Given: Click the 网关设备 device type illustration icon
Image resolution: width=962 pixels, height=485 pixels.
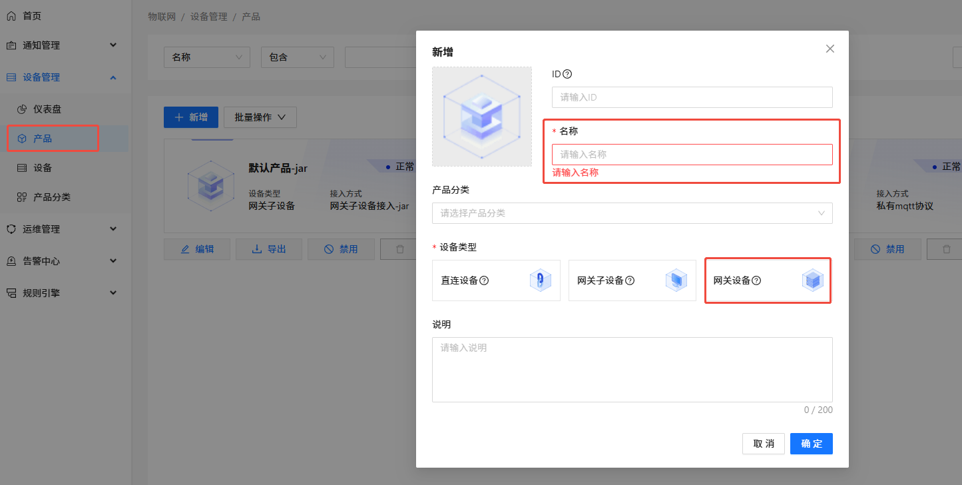Looking at the screenshot, I should pos(813,280).
